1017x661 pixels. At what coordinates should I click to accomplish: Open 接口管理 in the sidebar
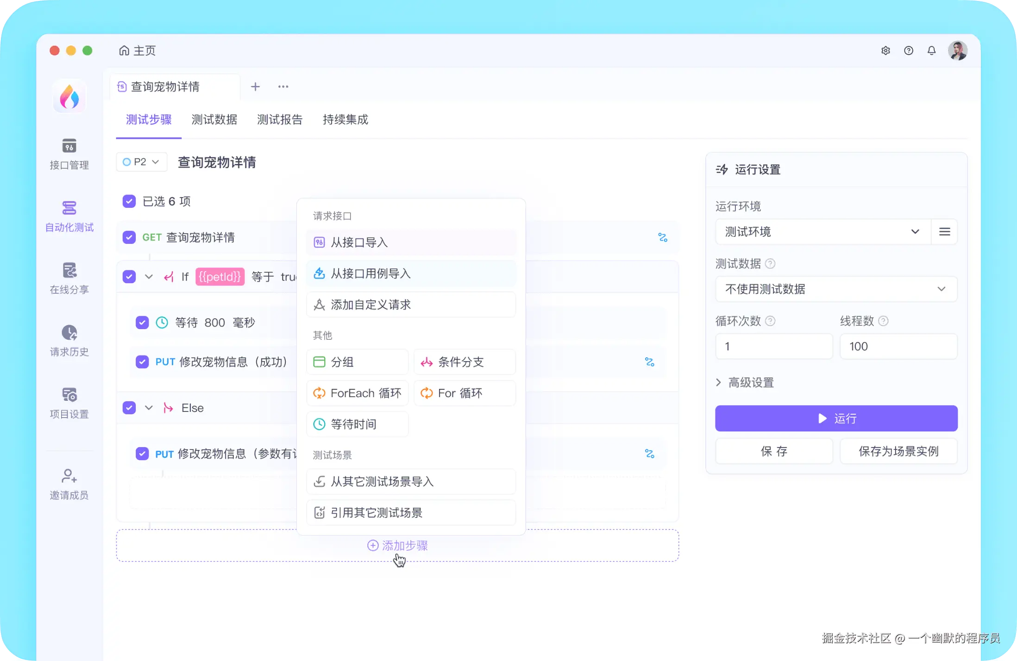click(69, 154)
